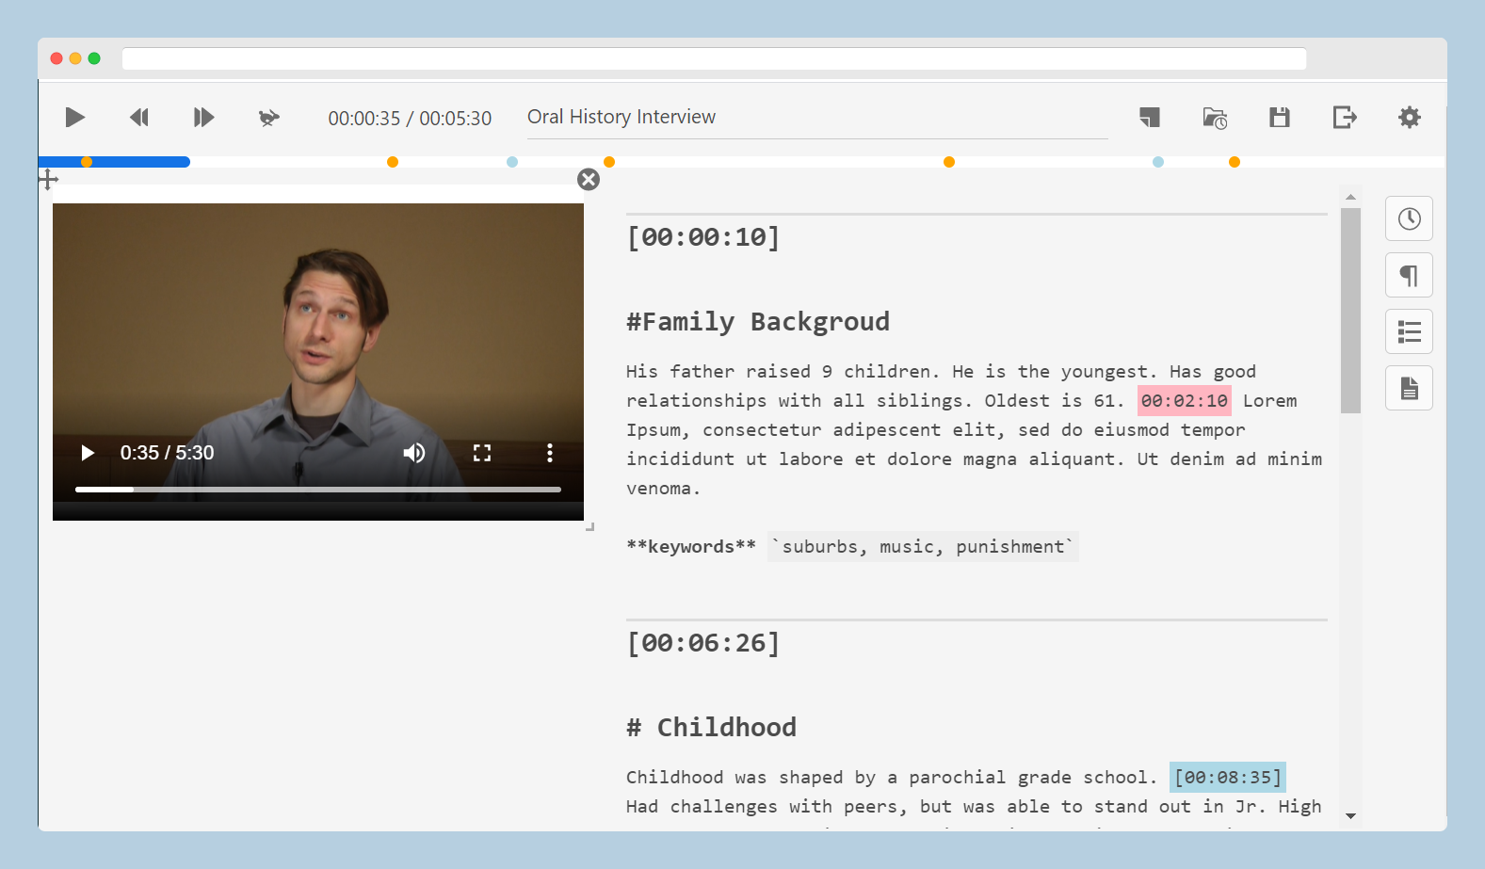The width and height of the screenshot is (1485, 869).
Task: Click the video player progress bar
Action: (x=318, y=490)
